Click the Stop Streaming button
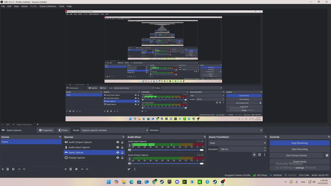This screenshot has height=186, width=331. tap(299, 143)
